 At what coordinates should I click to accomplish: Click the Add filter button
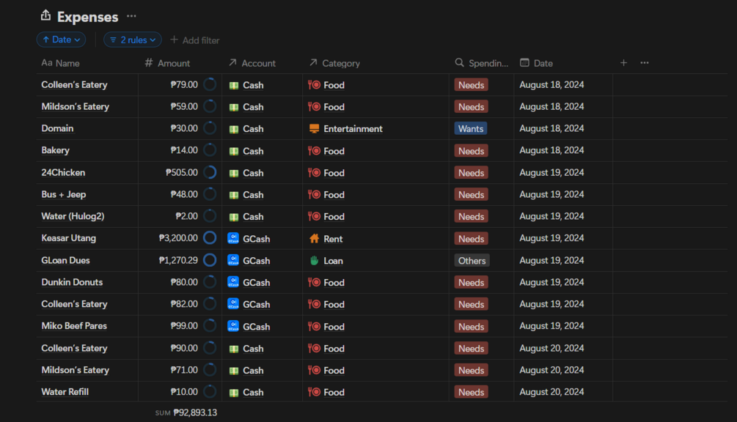tap(195, 40)
